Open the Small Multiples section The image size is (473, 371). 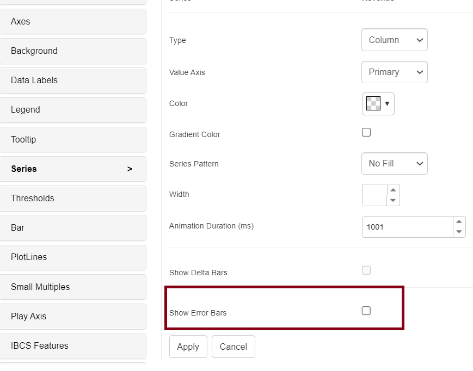pyautogui.click(x=73, y=287)
